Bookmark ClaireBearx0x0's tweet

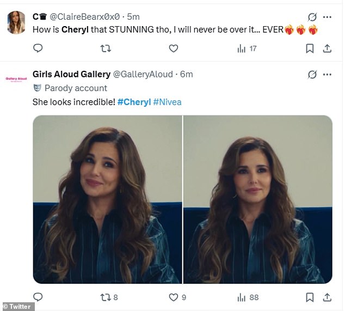click(x=310, y=48)
